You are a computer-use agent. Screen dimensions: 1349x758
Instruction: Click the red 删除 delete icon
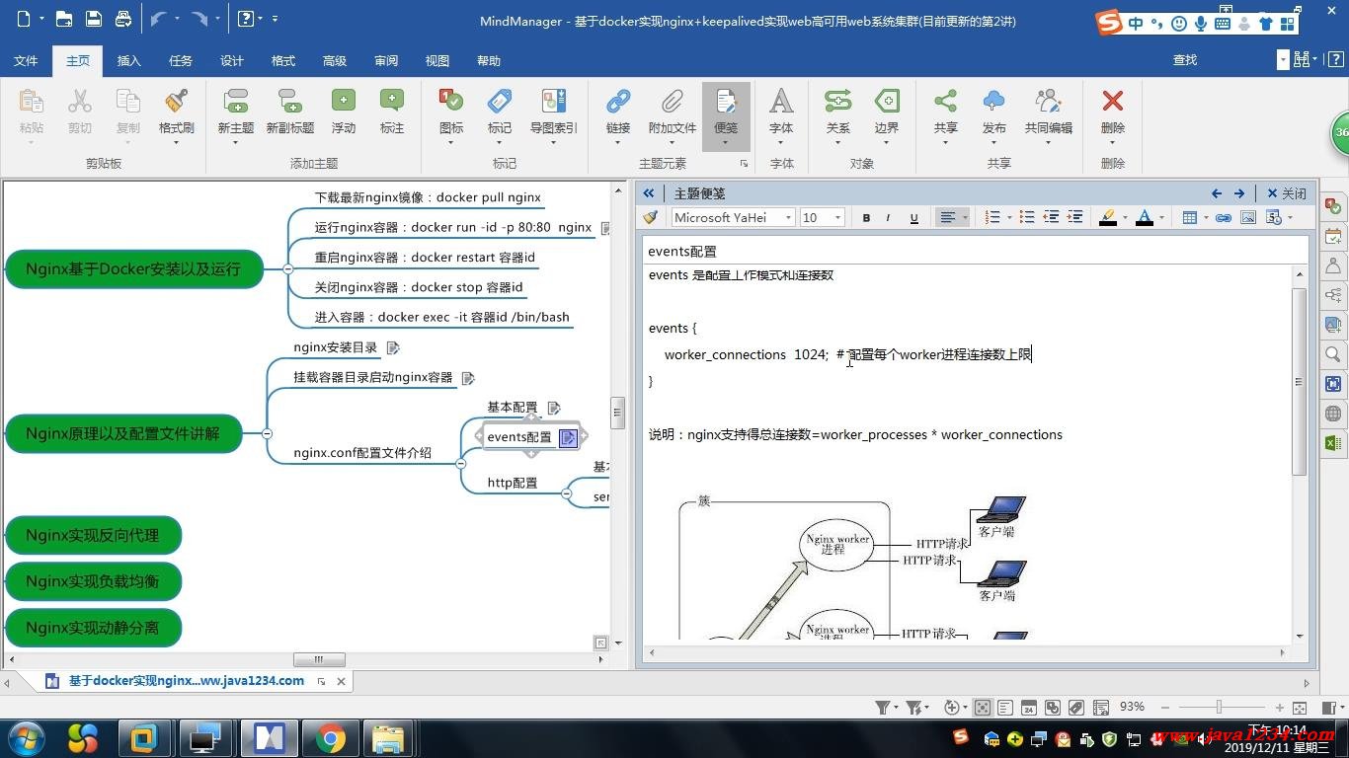[1113, 102]
